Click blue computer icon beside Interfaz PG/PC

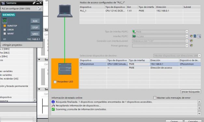195,36
